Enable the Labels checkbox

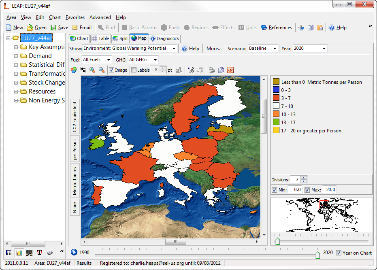[134, 70]
